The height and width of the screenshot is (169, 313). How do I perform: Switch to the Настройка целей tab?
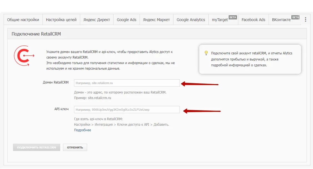click(61, 19)
